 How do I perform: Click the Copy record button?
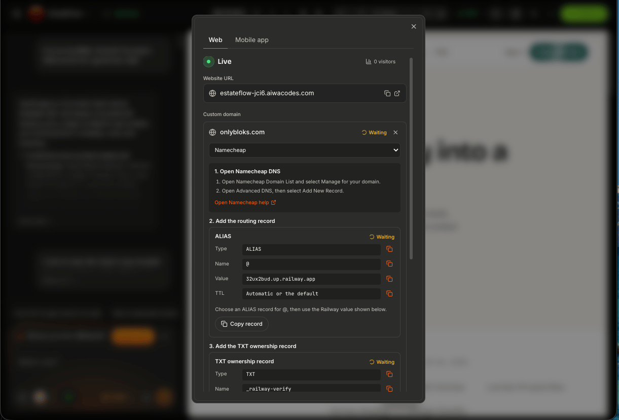pyautogui.click(x=242, y=324)
